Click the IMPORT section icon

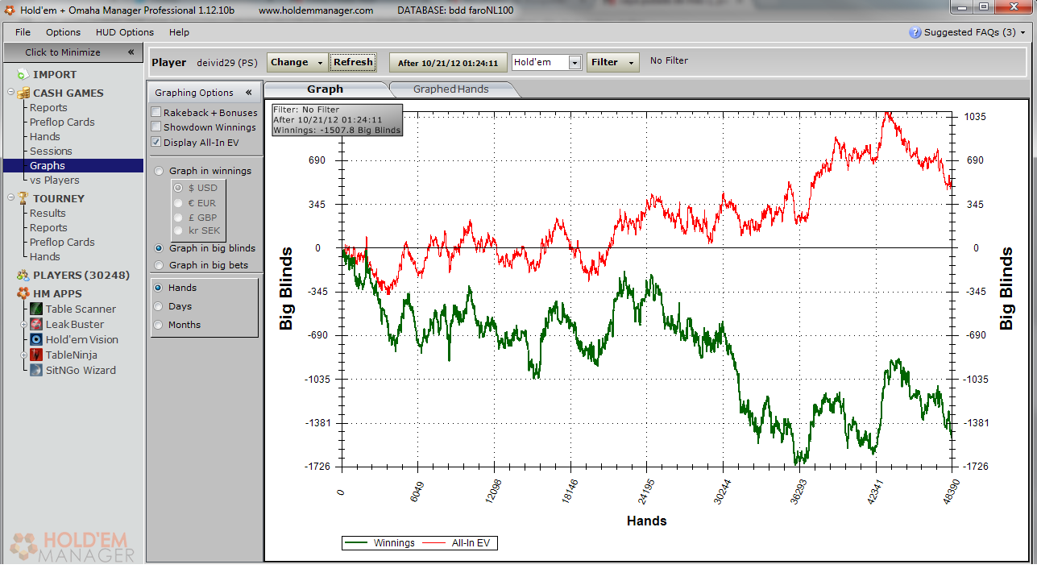pyautogui.click(x=23, y=74)
